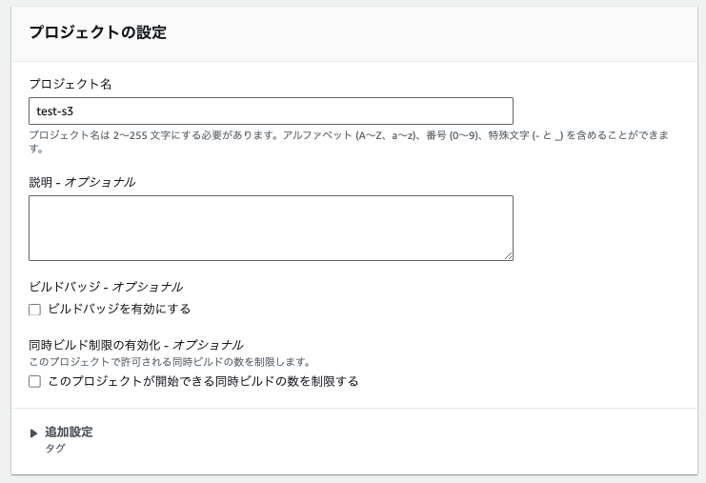The image size is (706, 483).
Task: Click the description textarea resize handle
Action: click(x=509, y=255)
